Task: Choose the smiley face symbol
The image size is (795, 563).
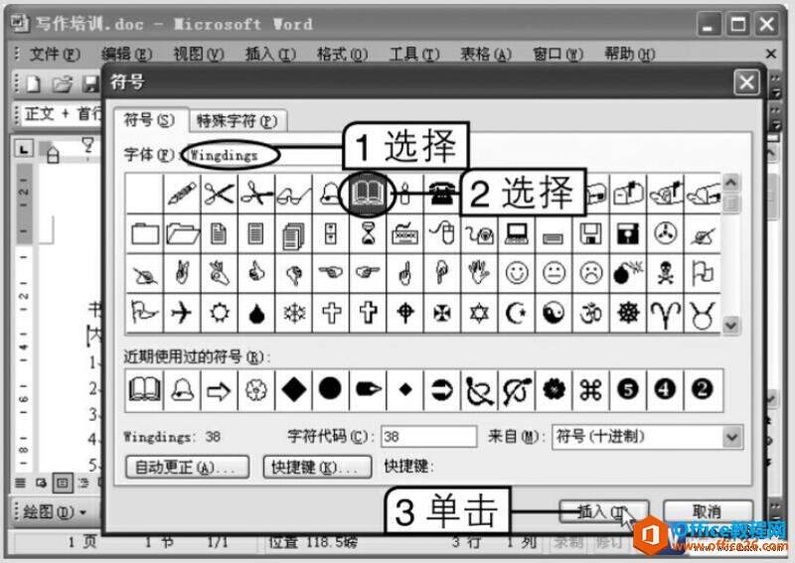Action: [517, 273]
